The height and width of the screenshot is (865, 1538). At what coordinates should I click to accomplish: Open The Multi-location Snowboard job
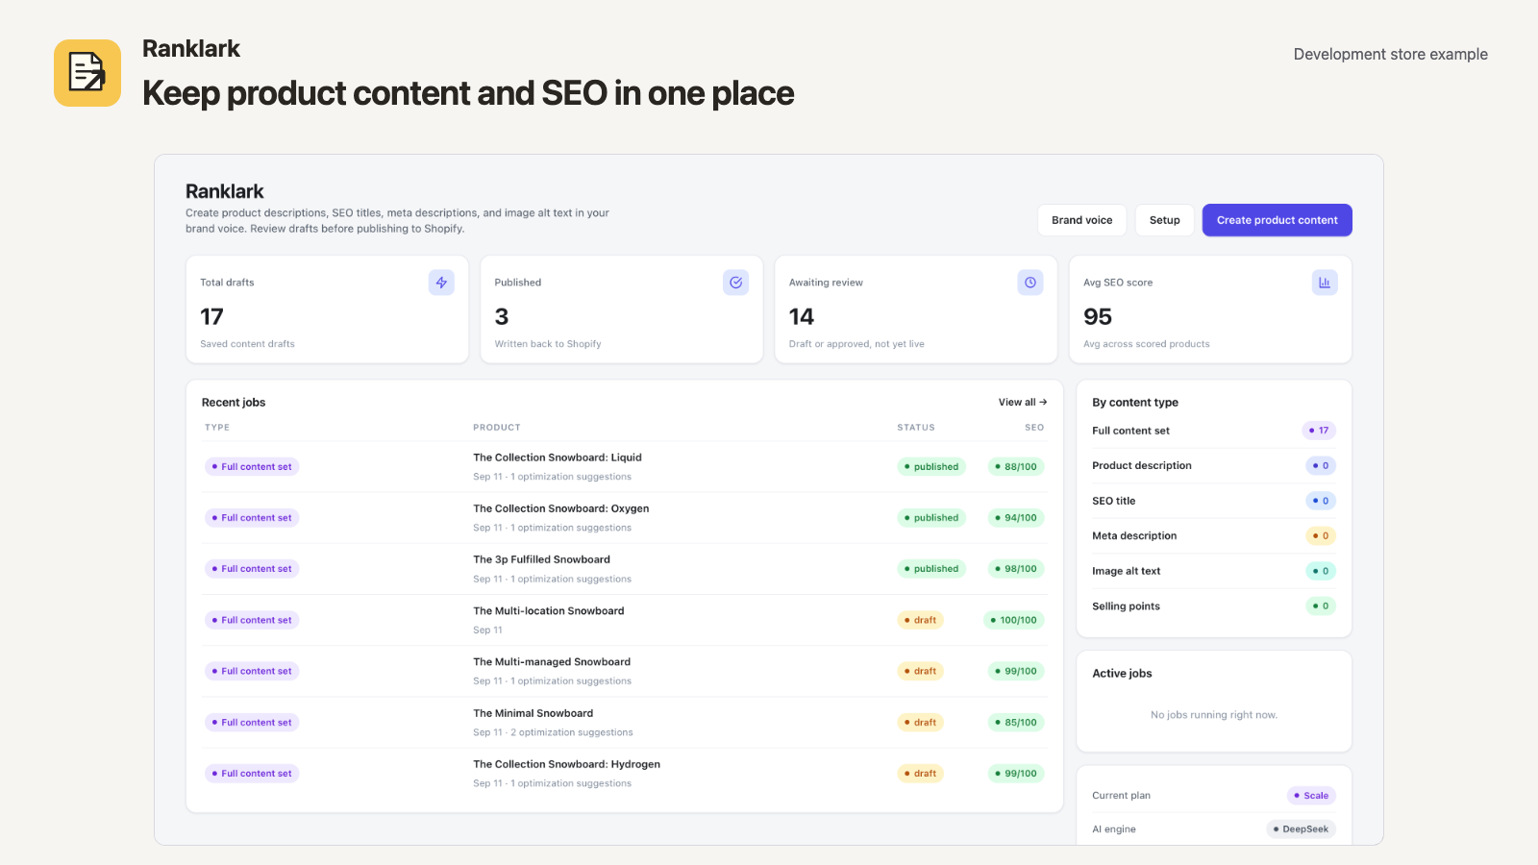tap(549, 611)
